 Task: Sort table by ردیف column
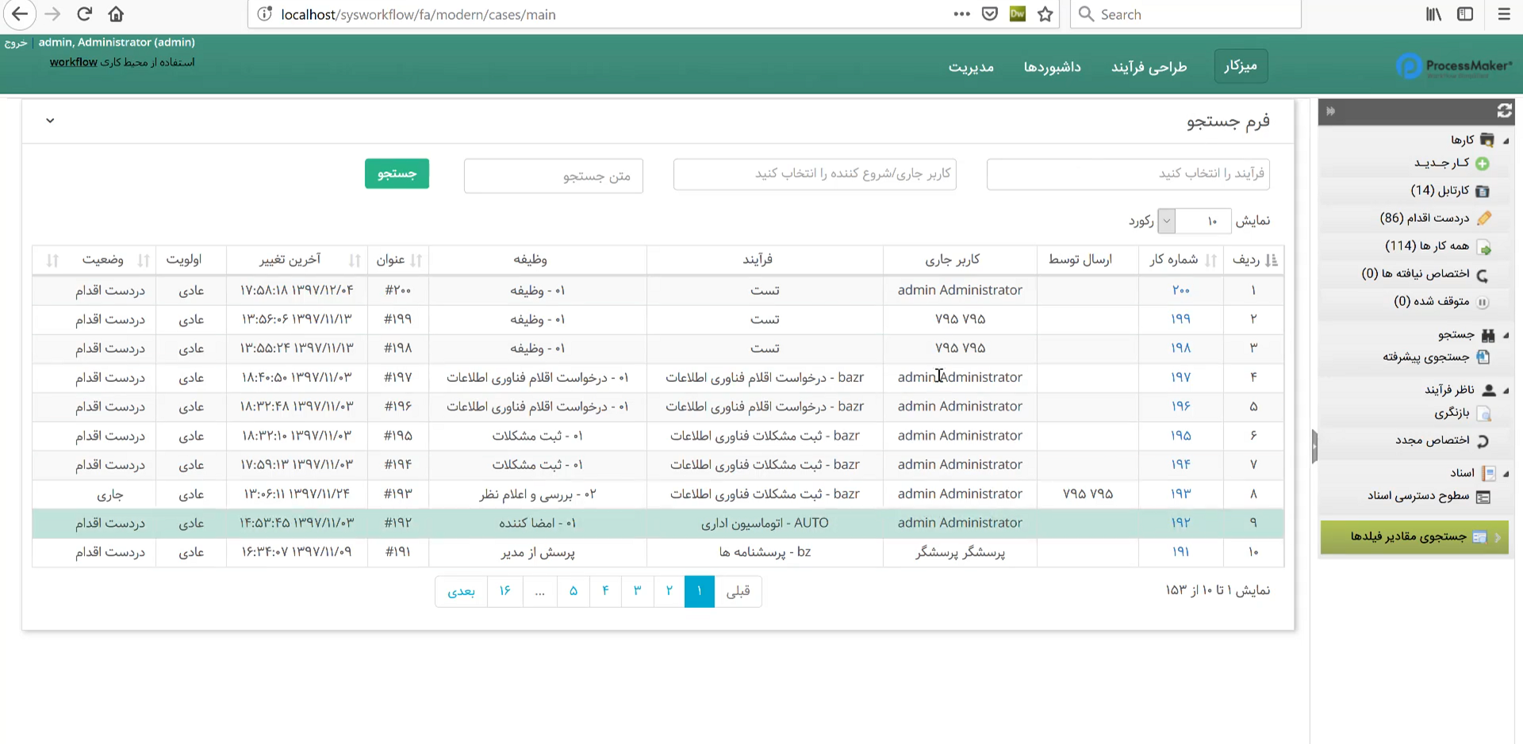click(1254, 260)
